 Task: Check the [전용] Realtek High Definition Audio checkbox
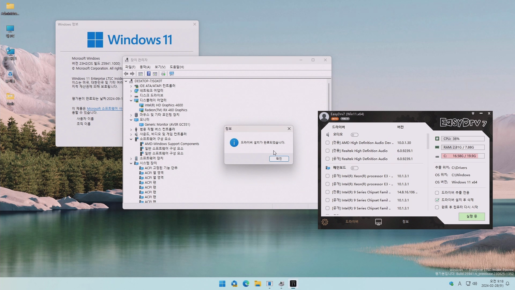pyautogui.click(x=328, y=151)
